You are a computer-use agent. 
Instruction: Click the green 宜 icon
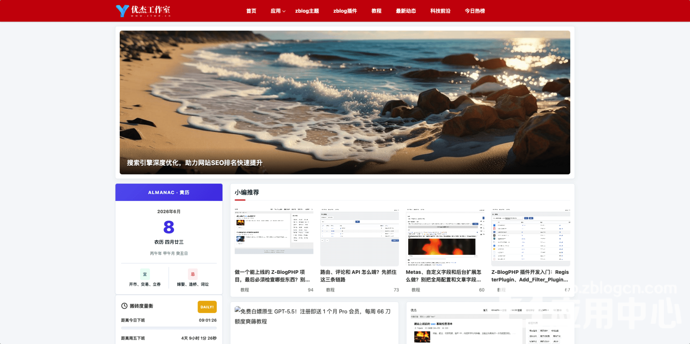coord(145,274)
